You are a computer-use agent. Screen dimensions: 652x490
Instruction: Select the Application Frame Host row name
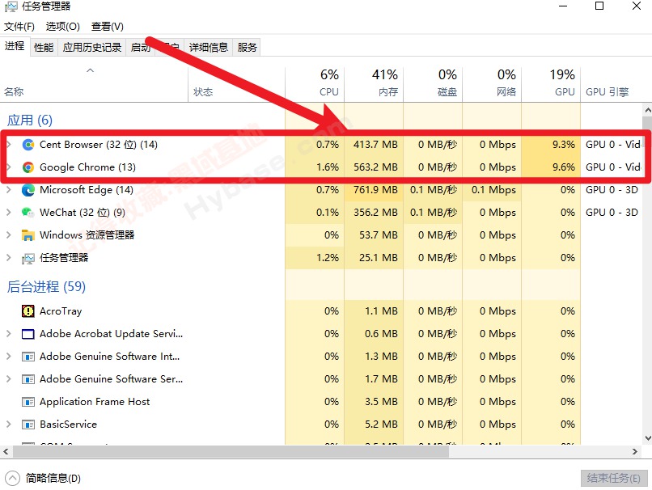pos(95,402)
